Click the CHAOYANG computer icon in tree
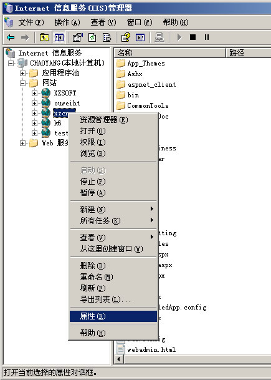Image resolution: width=271 pixels, height=380 pixels. [22, 63]
